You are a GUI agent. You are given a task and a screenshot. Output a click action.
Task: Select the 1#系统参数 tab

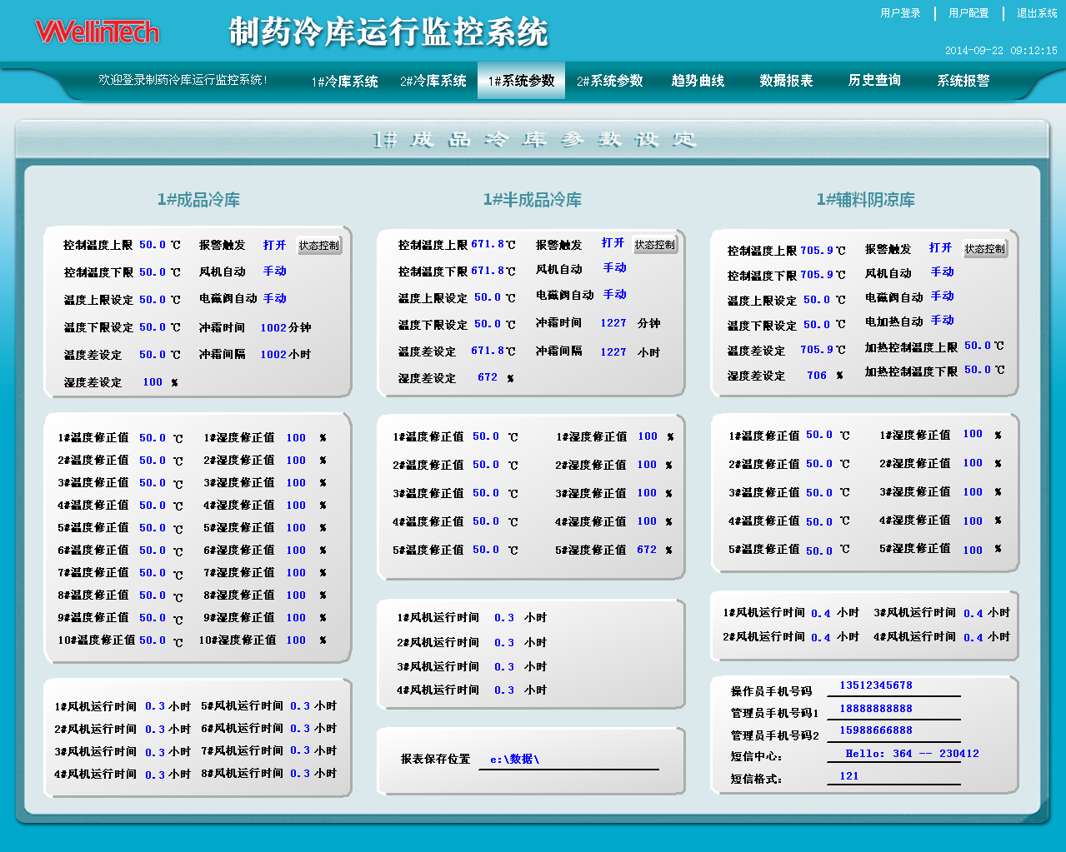[x=521, y=81]
